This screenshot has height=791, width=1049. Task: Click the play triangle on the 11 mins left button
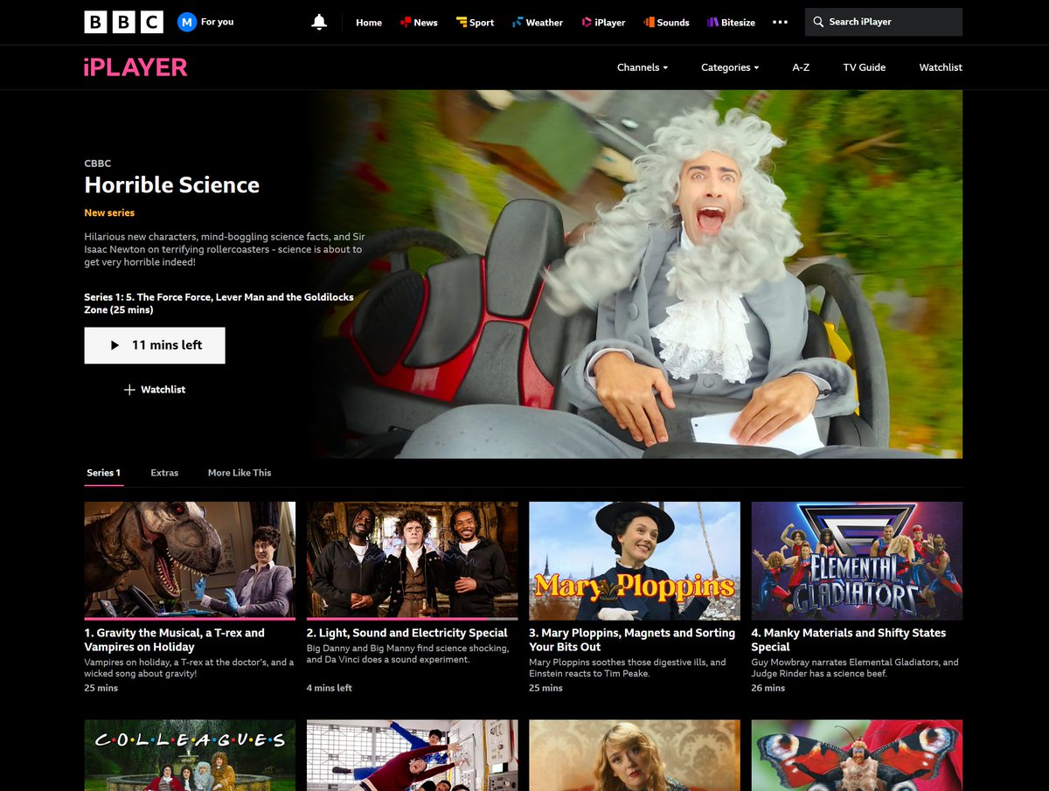tap(115, 345)
